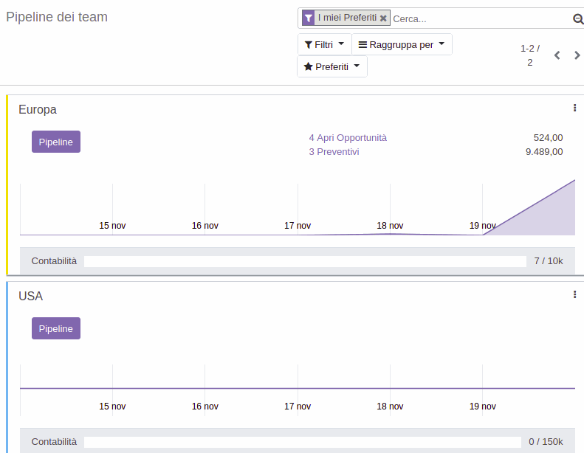Click the Europa team title
The height and width of the screenshot is (453, 584).
[38, 110]
